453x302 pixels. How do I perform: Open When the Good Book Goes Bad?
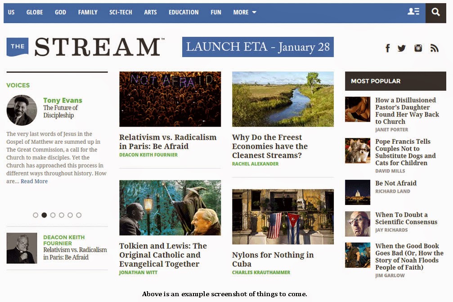[x=409, y=257]
